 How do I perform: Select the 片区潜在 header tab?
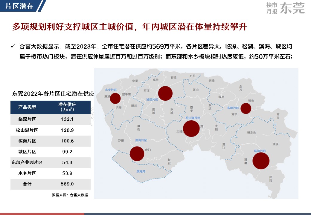pos(20,6)
